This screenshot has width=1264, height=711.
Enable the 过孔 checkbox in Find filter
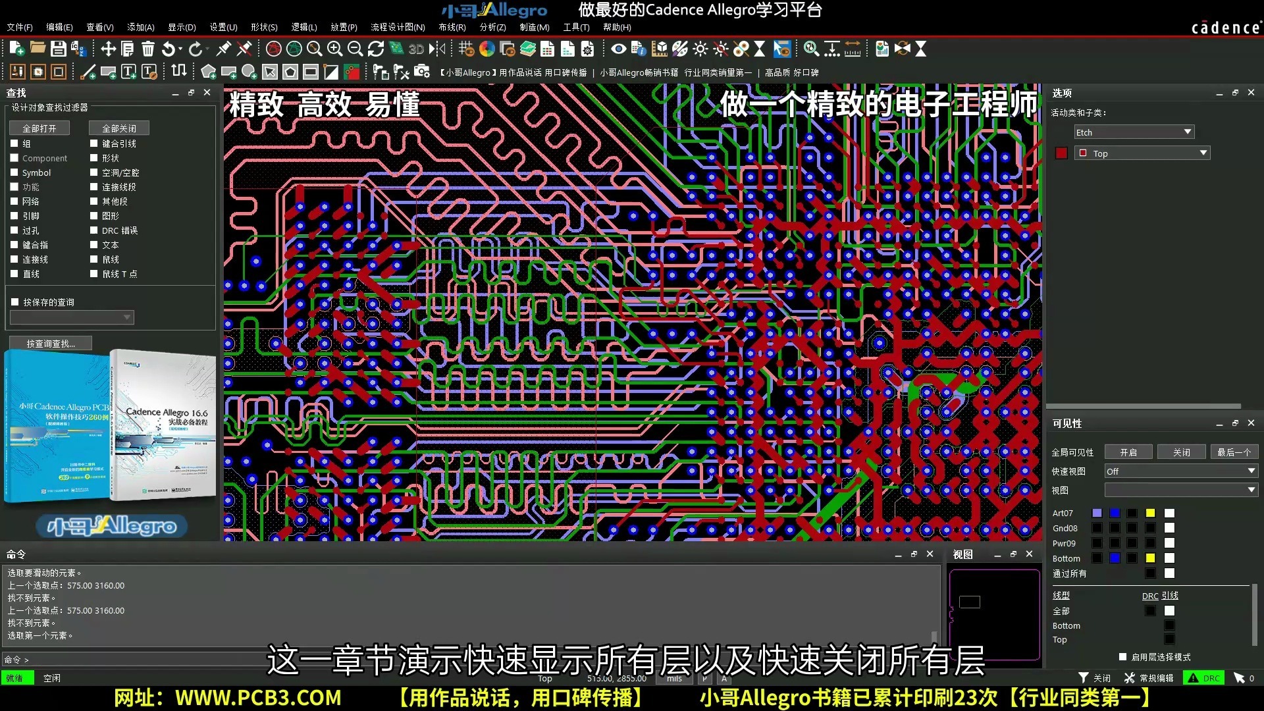[14, 230]
